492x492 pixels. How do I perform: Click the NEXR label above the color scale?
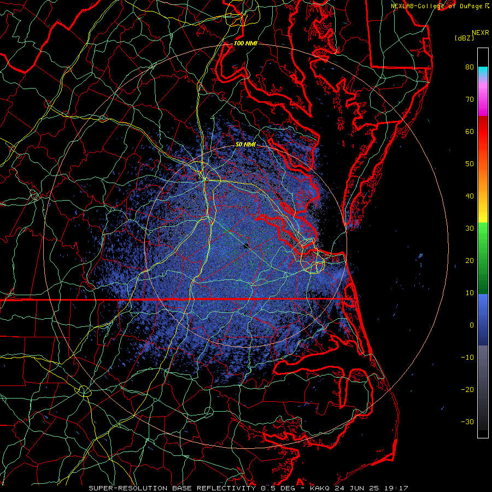click(481, 33)
